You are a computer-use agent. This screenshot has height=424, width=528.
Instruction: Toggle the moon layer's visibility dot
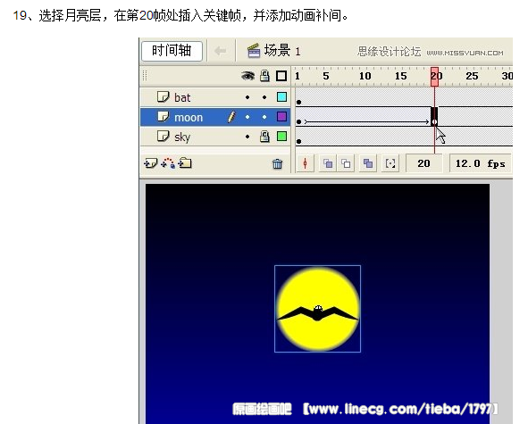click(247, 117)
